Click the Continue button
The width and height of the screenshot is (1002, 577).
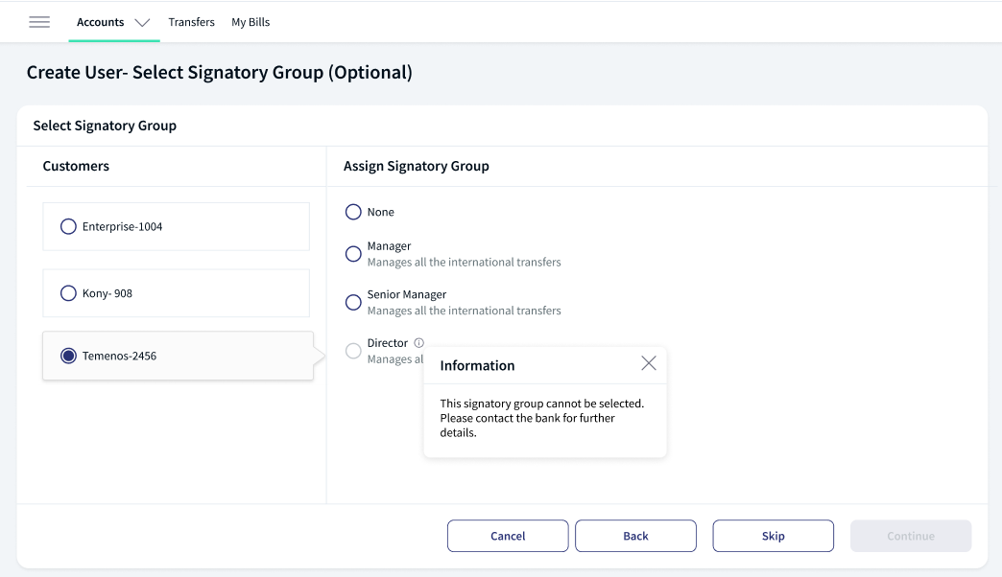911,536
